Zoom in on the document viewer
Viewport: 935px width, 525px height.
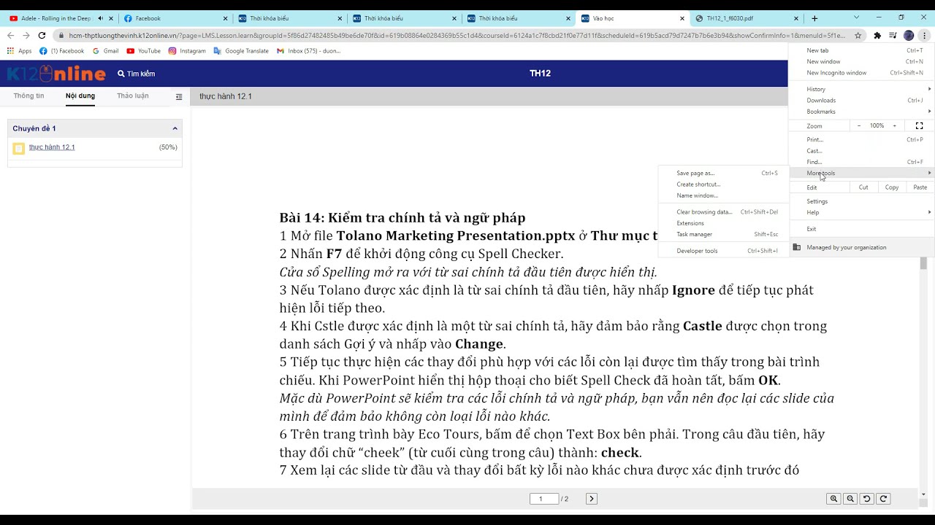click(x=833, y=499)
